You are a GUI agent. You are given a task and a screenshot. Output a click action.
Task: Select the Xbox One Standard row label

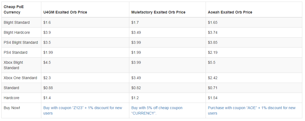[20, 78]
